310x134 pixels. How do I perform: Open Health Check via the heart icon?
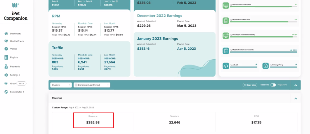click(x=6, y=41)
